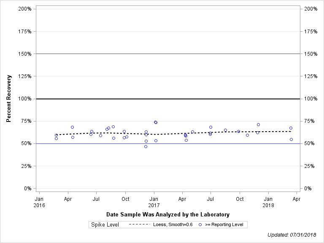Click the 175% label on the right axis
Screen dimensions: 324x243
(311, 31)
